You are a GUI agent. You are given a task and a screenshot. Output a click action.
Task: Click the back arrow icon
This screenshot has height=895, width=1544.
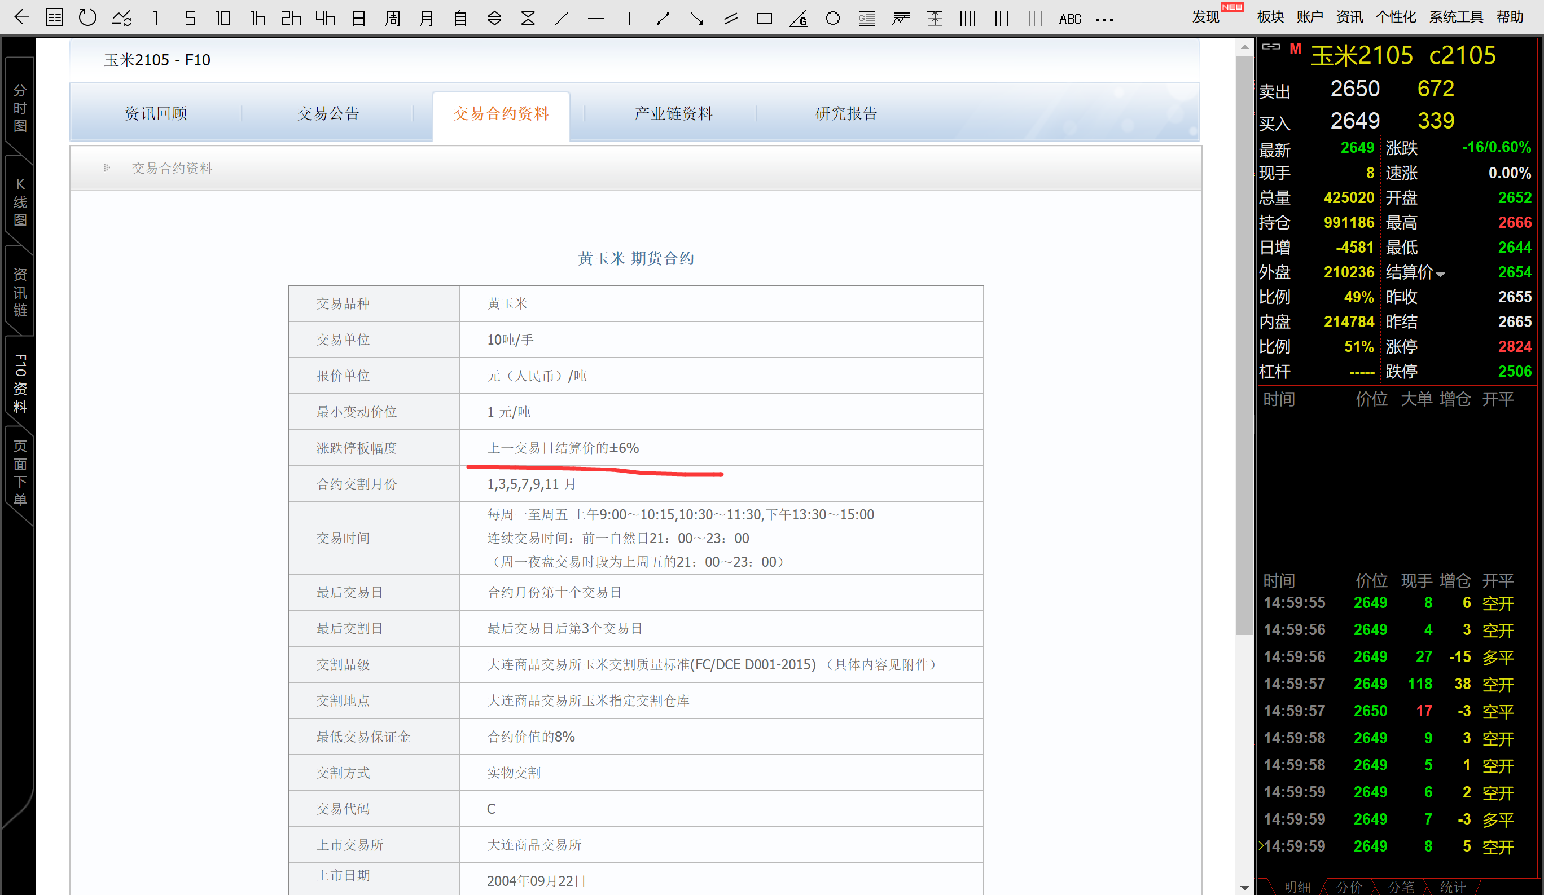click(x=21, y=17)
